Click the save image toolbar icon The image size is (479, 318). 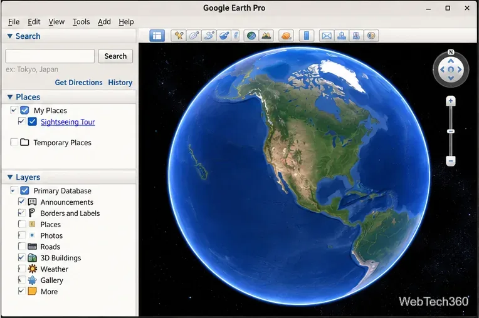[356, 36]
